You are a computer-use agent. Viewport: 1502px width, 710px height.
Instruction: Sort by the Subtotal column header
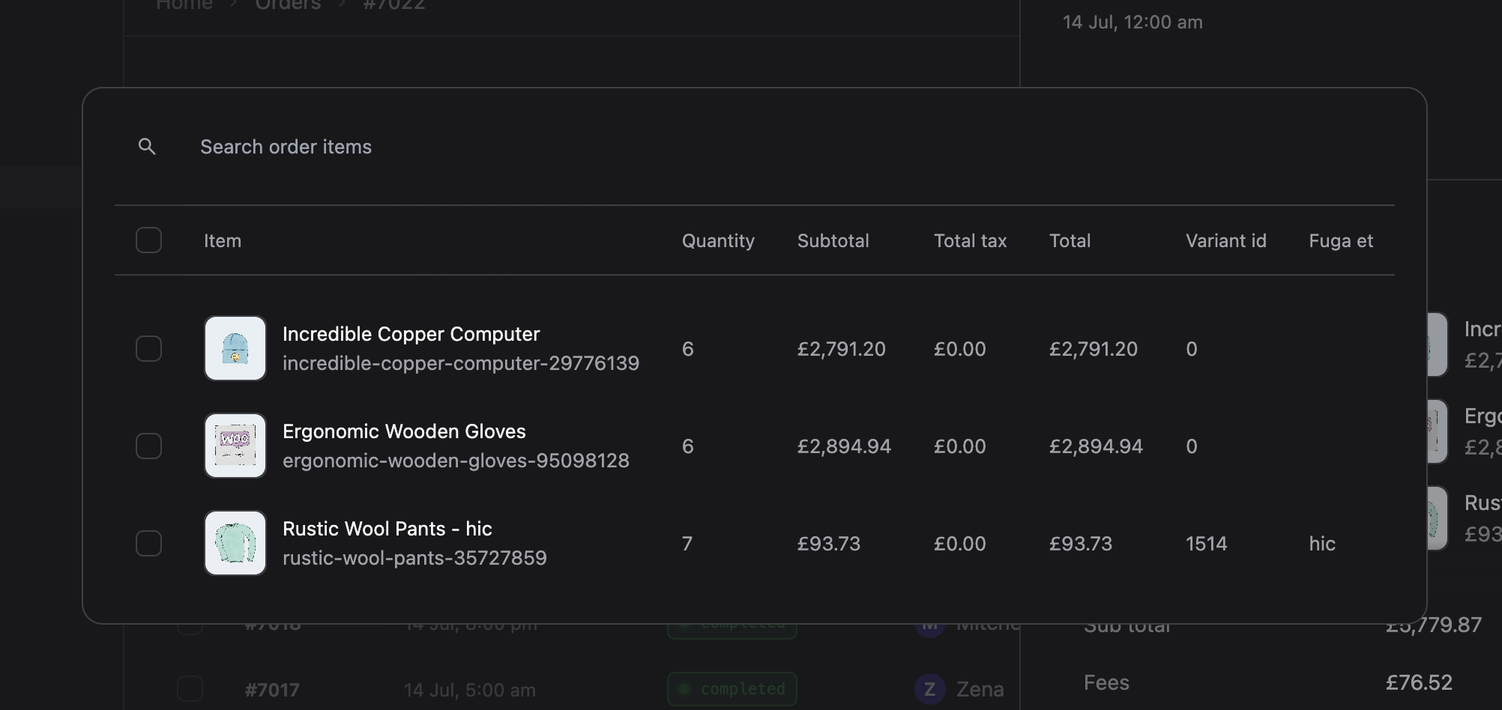pos(833,240)
